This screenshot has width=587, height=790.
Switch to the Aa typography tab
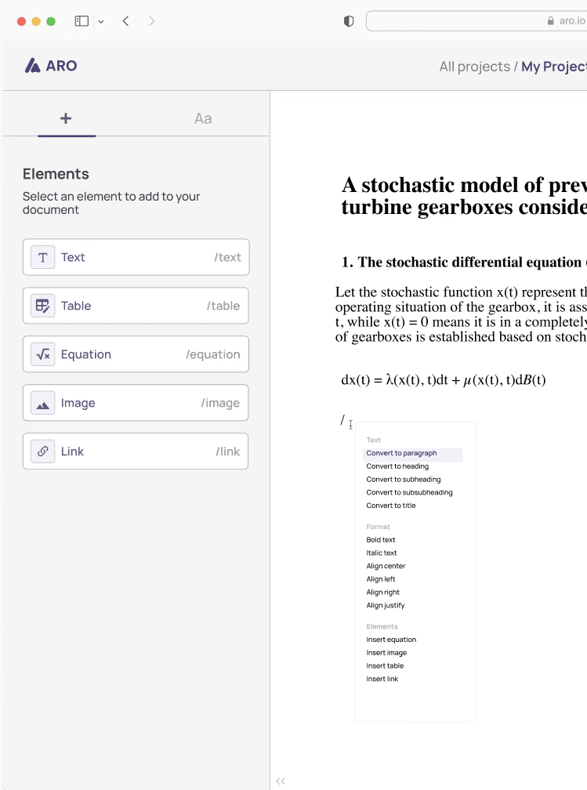(x=203, y=118)
